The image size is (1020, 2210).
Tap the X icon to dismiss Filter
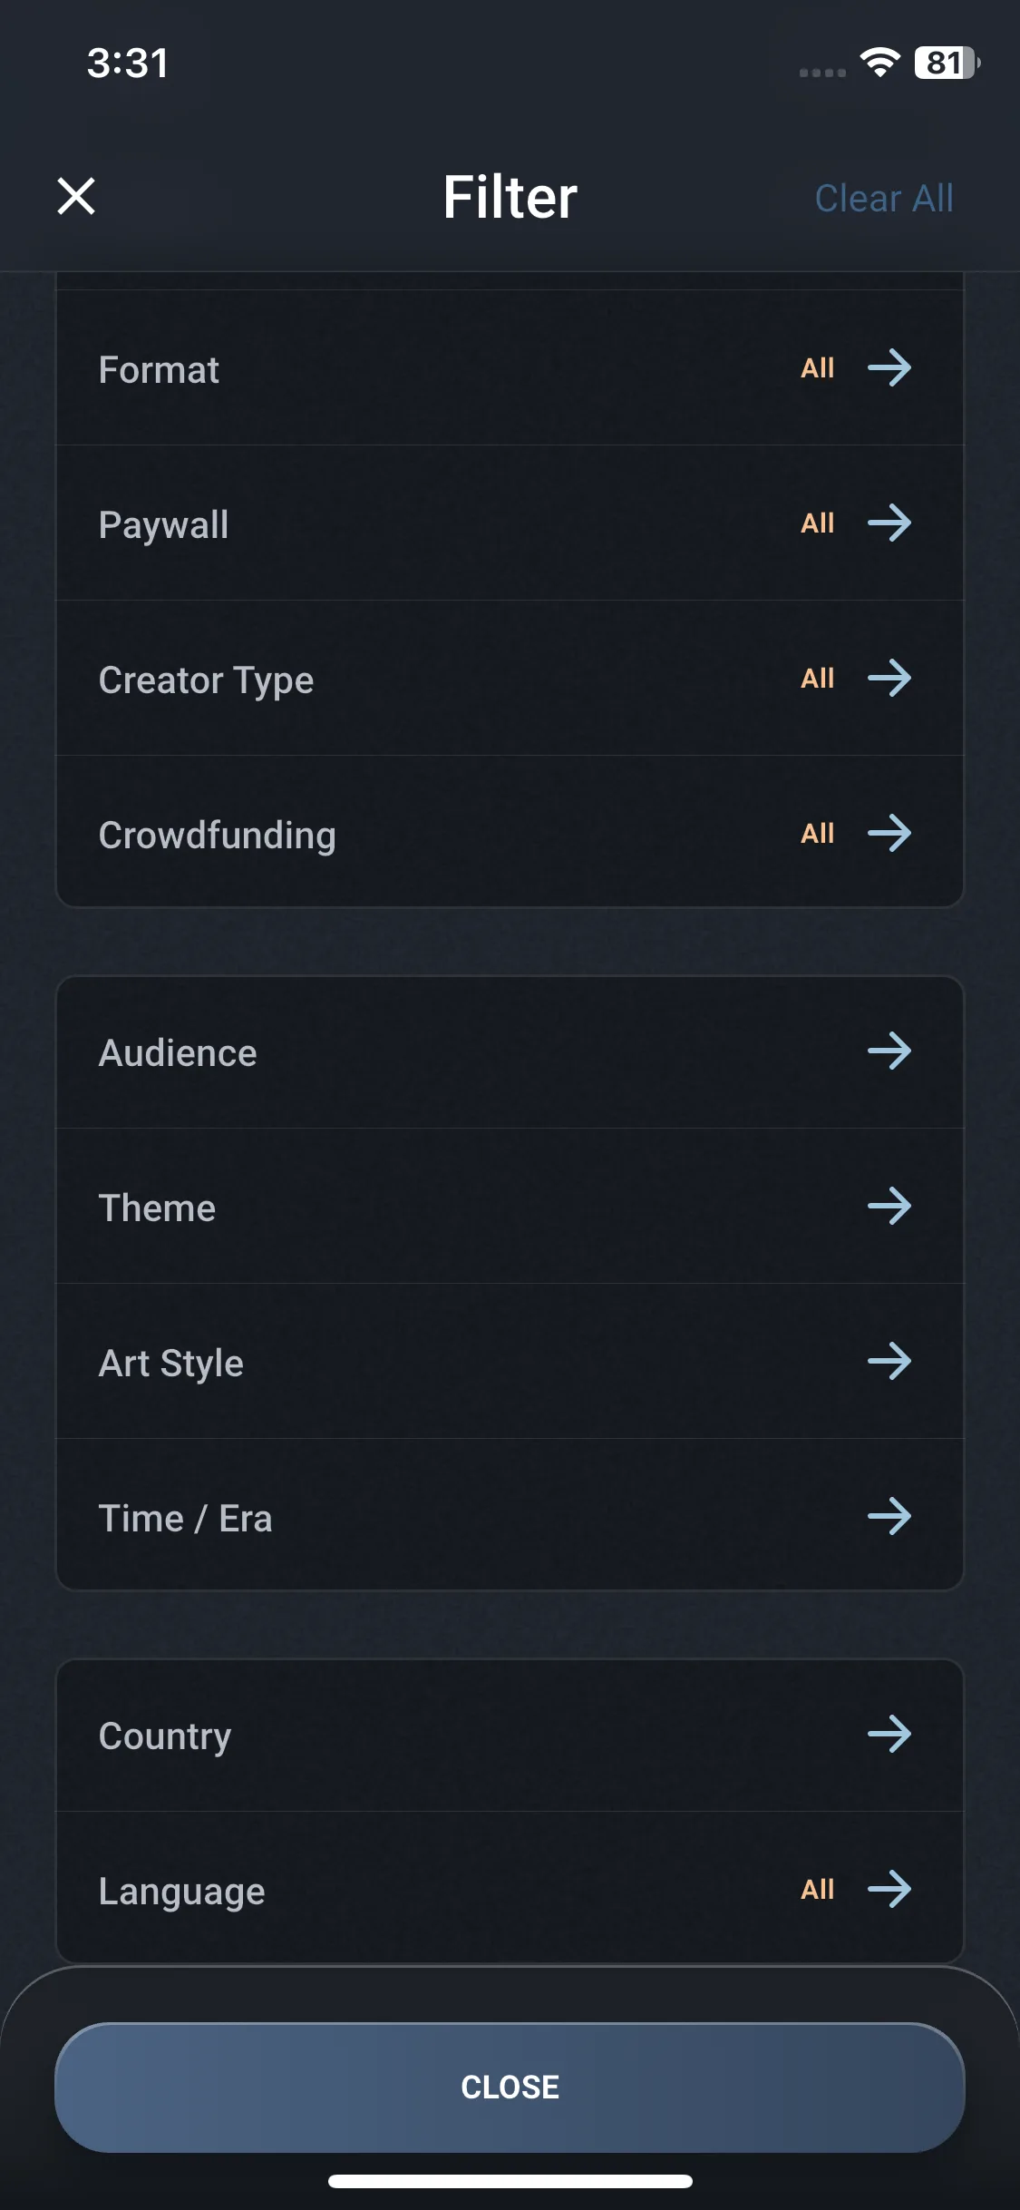[x=76, y=196]
